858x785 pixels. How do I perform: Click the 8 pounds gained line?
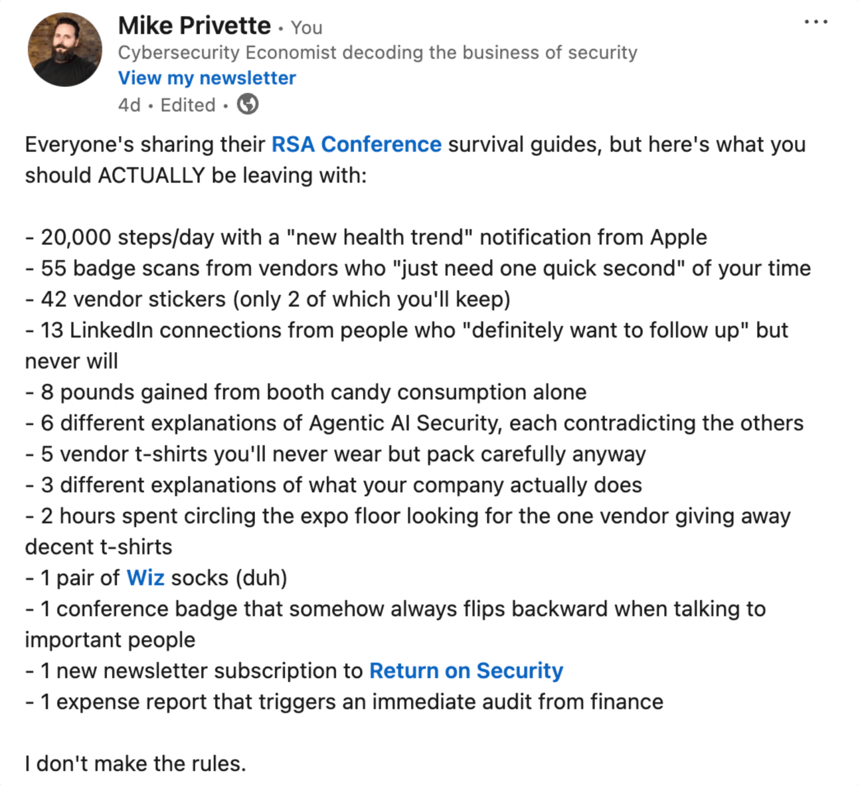[x=305, y=392]
